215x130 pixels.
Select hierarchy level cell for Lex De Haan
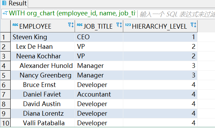tap(160, 47)
